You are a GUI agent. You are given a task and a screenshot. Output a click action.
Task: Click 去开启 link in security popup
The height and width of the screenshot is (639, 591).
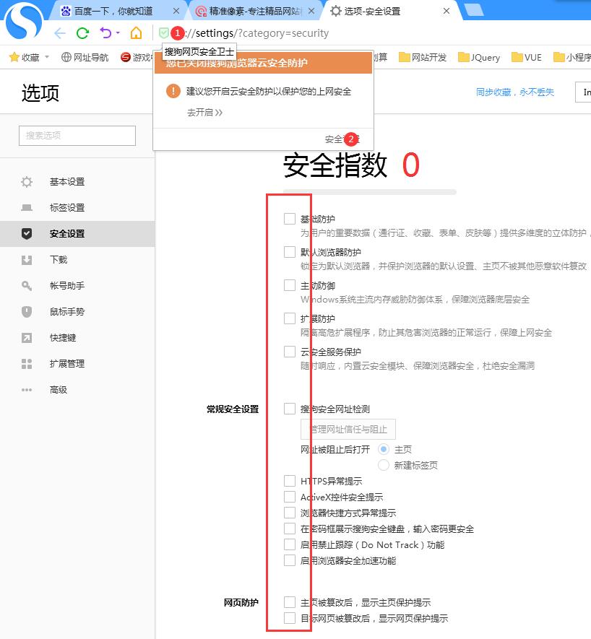pos(204,113)
